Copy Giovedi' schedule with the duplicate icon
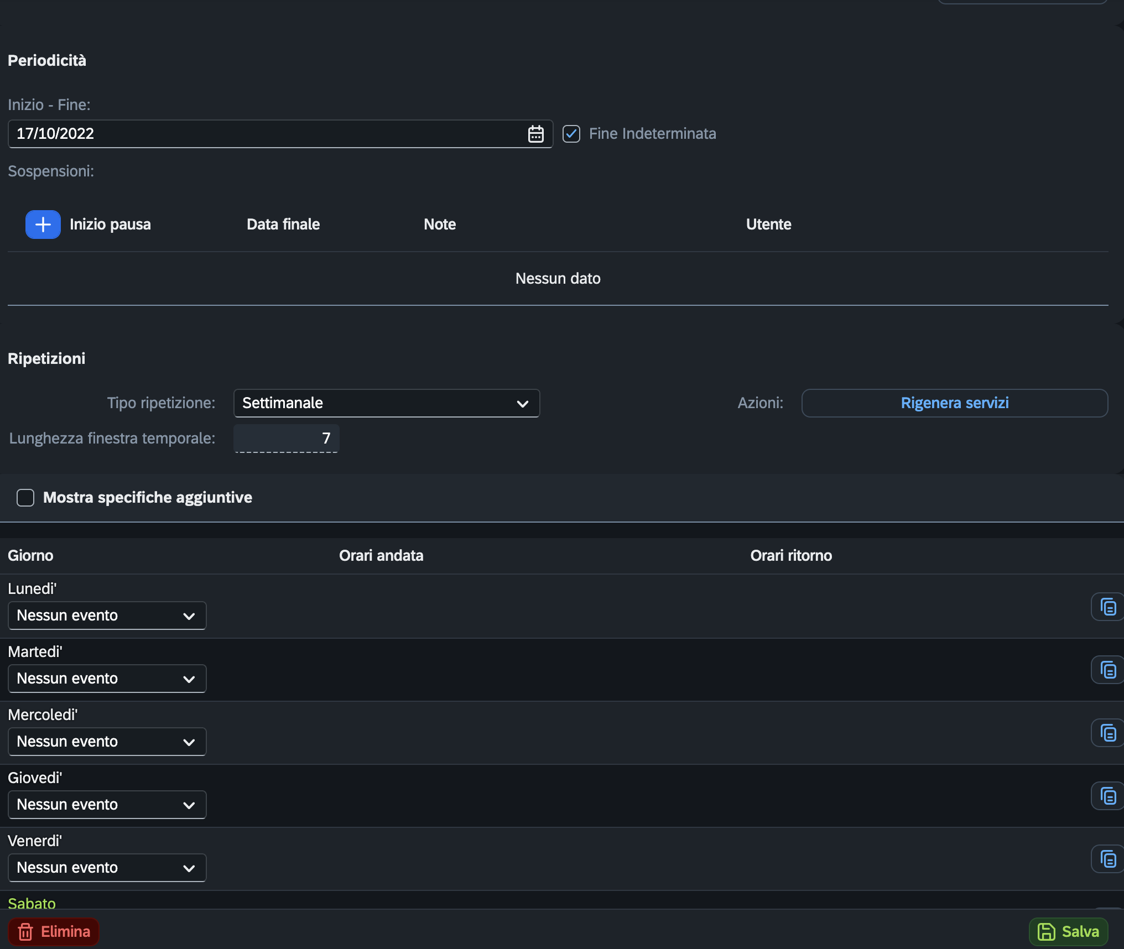1124x949 pixels. click(x=1107, y=796)
